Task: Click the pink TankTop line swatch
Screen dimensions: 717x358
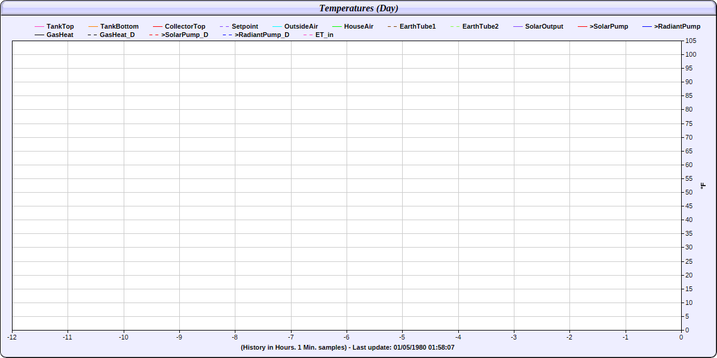Action: [39, 26]
